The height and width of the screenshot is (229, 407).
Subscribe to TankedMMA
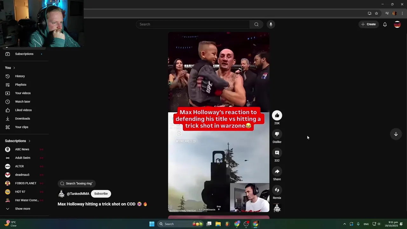(101, 194)
